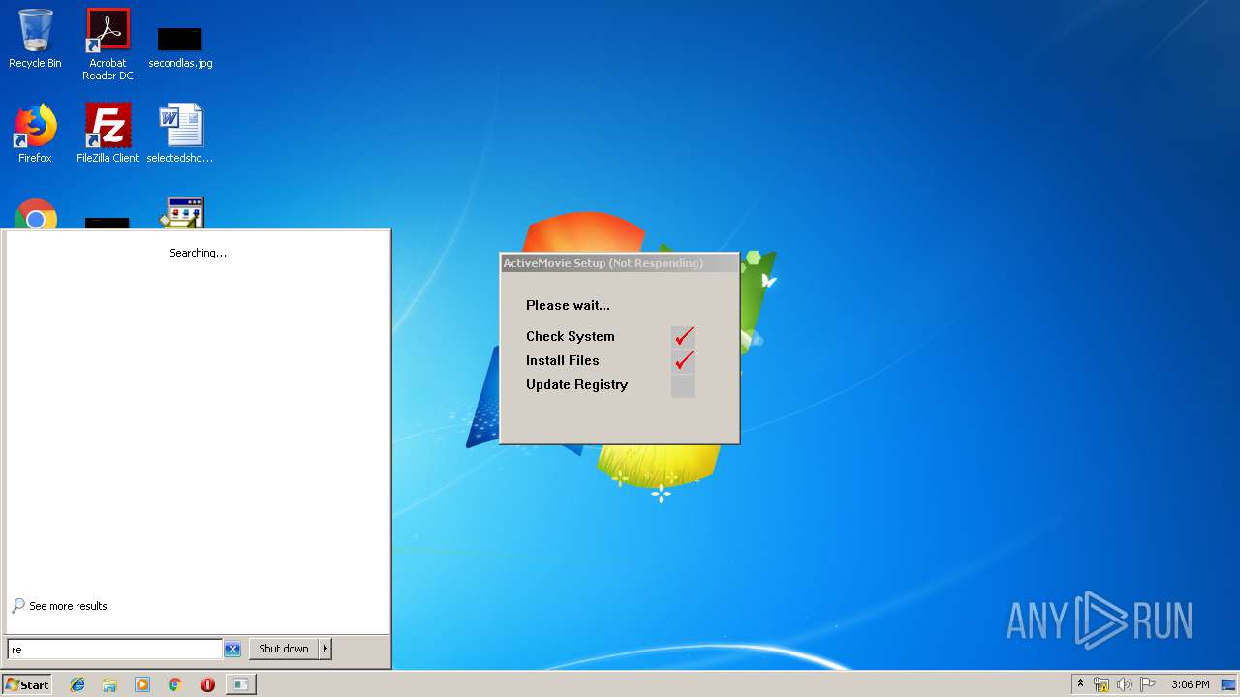Screen dimensions: 1240x697
Task: Click the 'Install Files' label
Action: 562,360
